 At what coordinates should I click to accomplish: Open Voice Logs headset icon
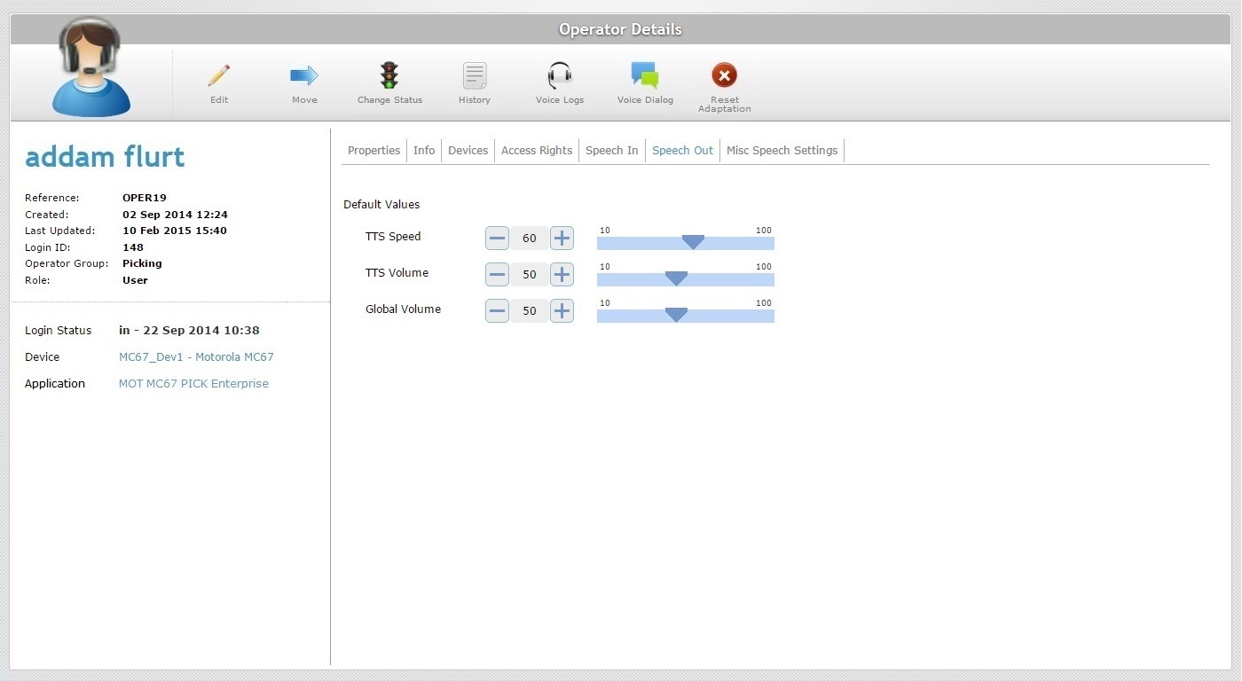pos(560,75)
